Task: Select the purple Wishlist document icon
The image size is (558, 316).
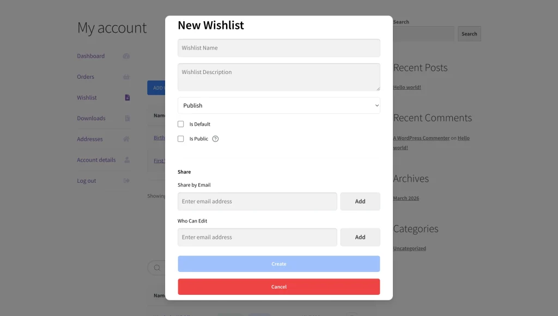Action: pos(126,97)
